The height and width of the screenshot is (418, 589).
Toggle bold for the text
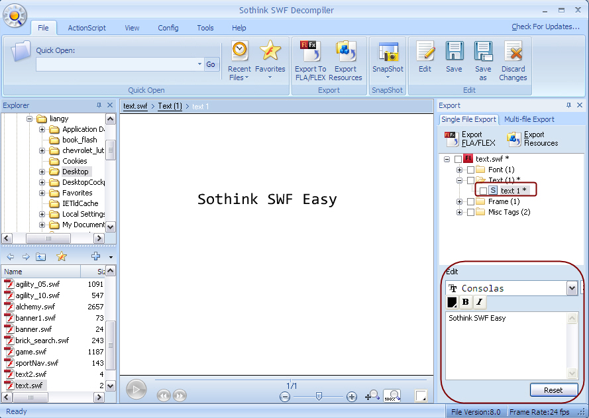click(x=465, y=302)
